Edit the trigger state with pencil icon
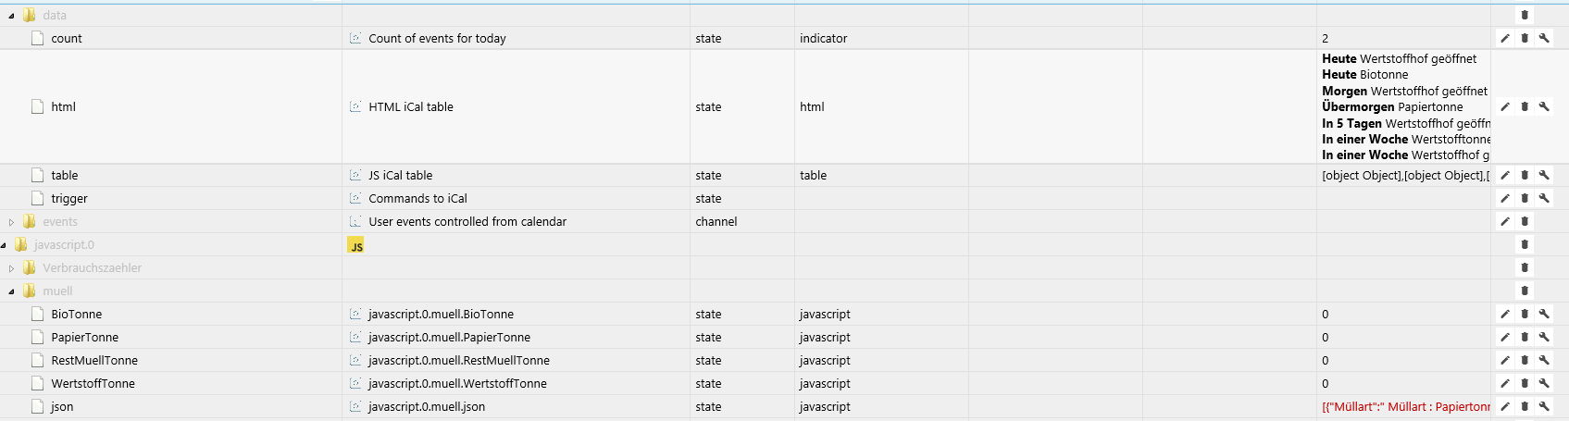 tap(1505, 198)
